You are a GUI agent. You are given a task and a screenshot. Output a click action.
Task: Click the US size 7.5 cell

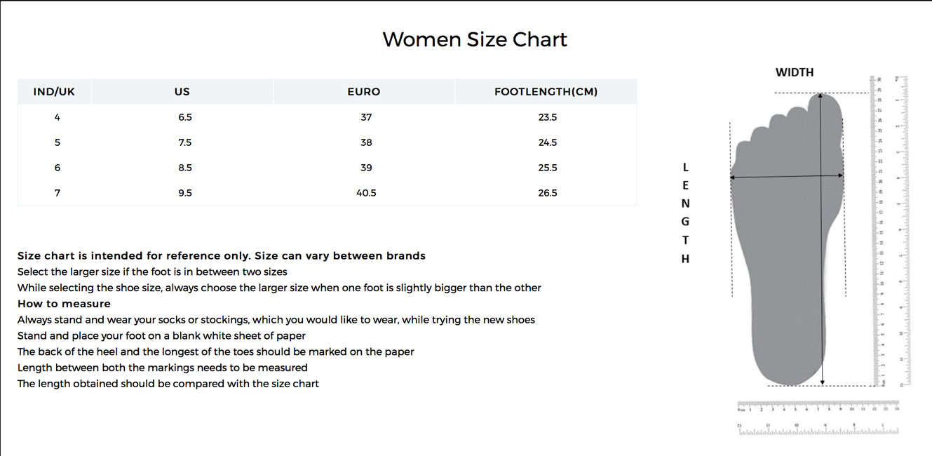(x=185, y=142)
